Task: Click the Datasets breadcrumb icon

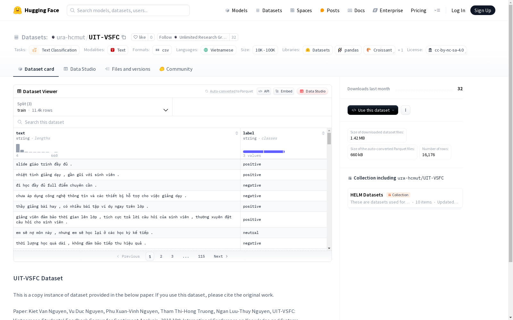Action: (16, 37)
